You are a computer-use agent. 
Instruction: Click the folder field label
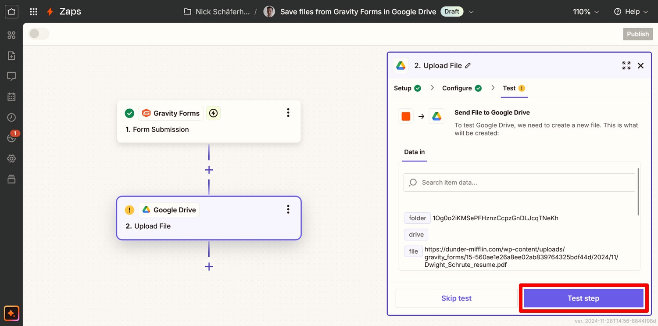pos(418,218)
